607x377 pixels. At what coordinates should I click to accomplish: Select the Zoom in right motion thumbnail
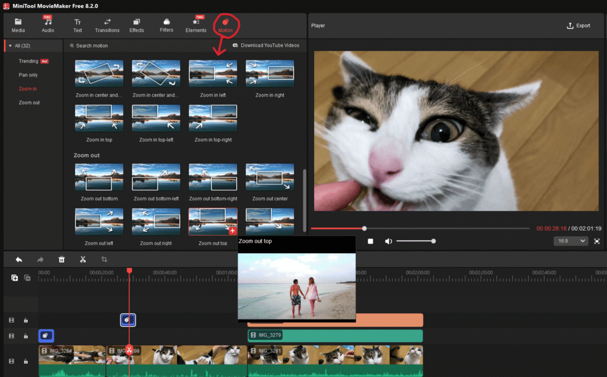[x=270, y=74]
